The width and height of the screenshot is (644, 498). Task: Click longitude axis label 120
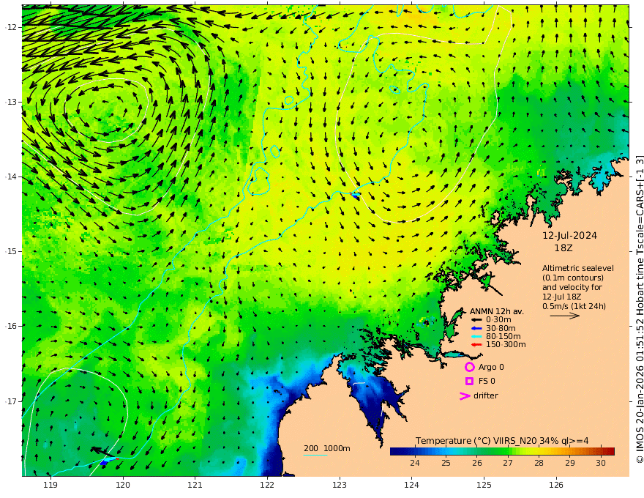pyautogui.click(x=123, y=486)
